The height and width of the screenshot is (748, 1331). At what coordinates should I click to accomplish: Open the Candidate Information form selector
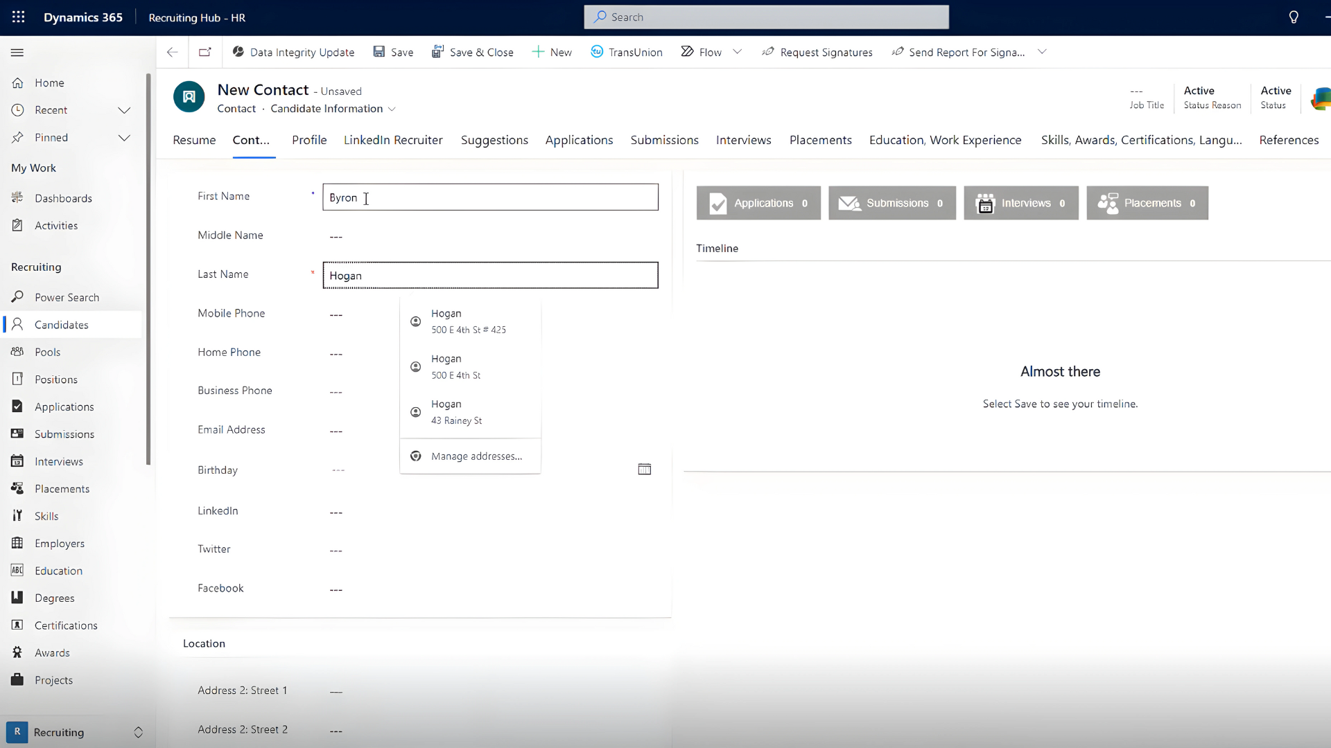coord(333,109)
